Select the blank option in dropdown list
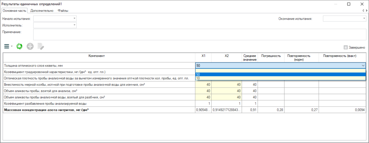This screenshot has width=369, height=143. [x=280, y=71]
